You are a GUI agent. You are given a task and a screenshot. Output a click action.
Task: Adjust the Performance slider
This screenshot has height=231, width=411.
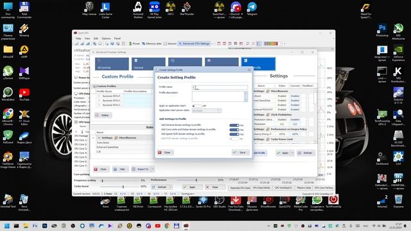[197, 180]
